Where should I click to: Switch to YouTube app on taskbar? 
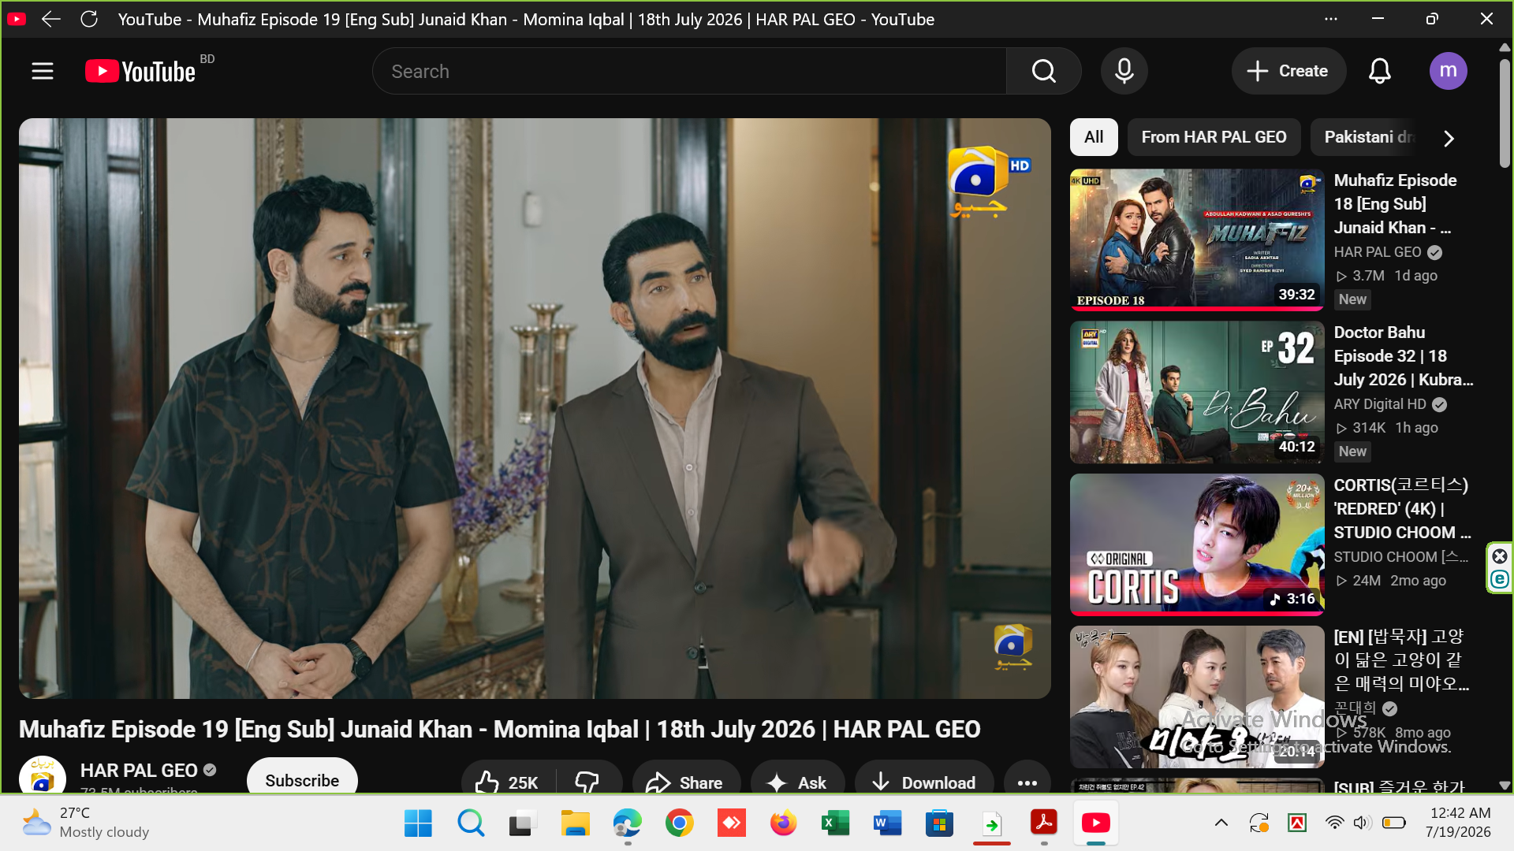click(1096, 823)
